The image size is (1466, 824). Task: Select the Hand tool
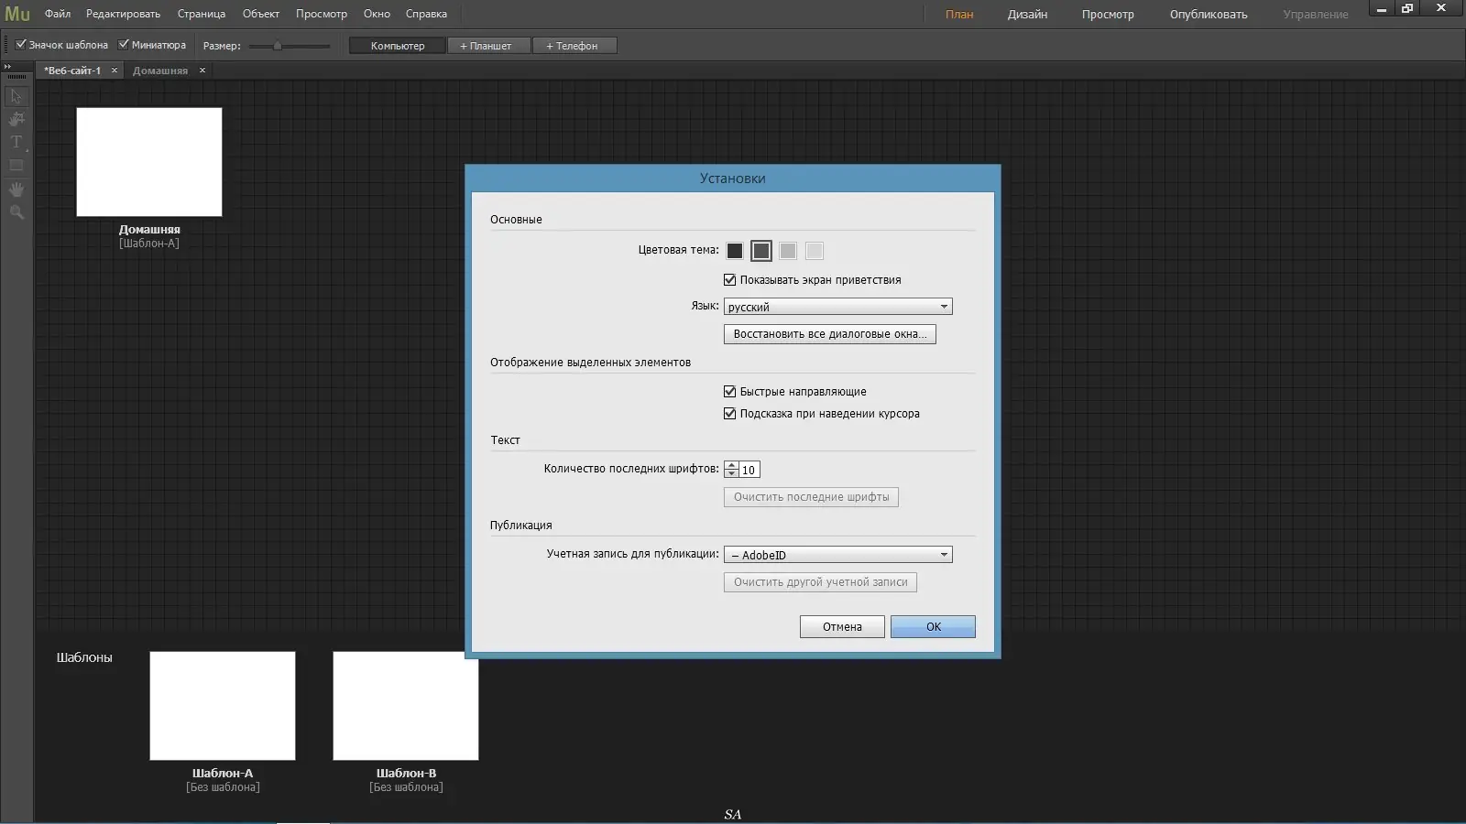click(x=16, y=190)
